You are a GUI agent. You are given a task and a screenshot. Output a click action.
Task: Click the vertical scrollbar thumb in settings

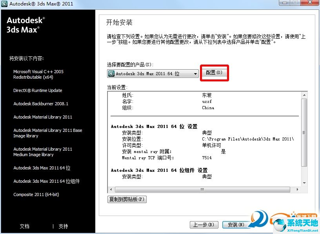click(x=304, y=133)
